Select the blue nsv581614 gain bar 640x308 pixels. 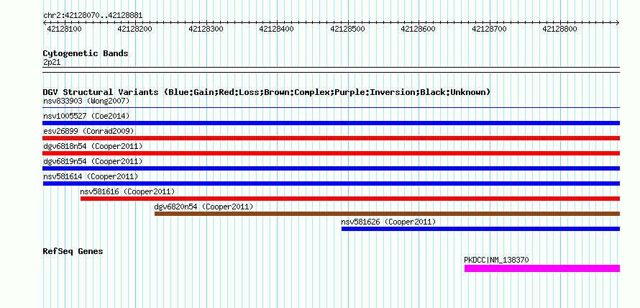coord(331,184)
